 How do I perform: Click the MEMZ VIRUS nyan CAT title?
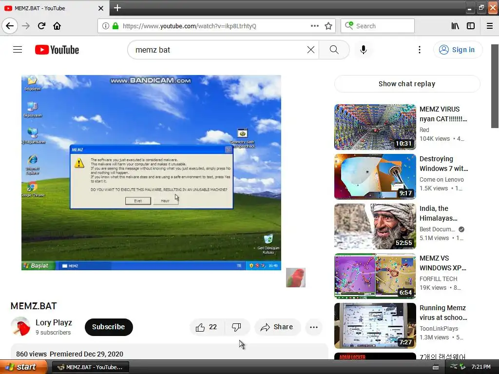[443, 114]
